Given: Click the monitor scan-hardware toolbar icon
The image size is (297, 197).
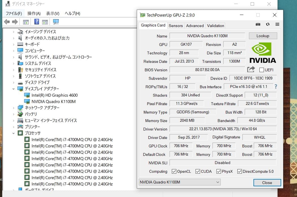Looking at the screenshot, I should click(x=56, y=22).
